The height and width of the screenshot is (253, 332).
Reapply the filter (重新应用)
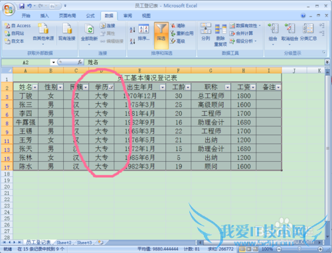[182, 33]
